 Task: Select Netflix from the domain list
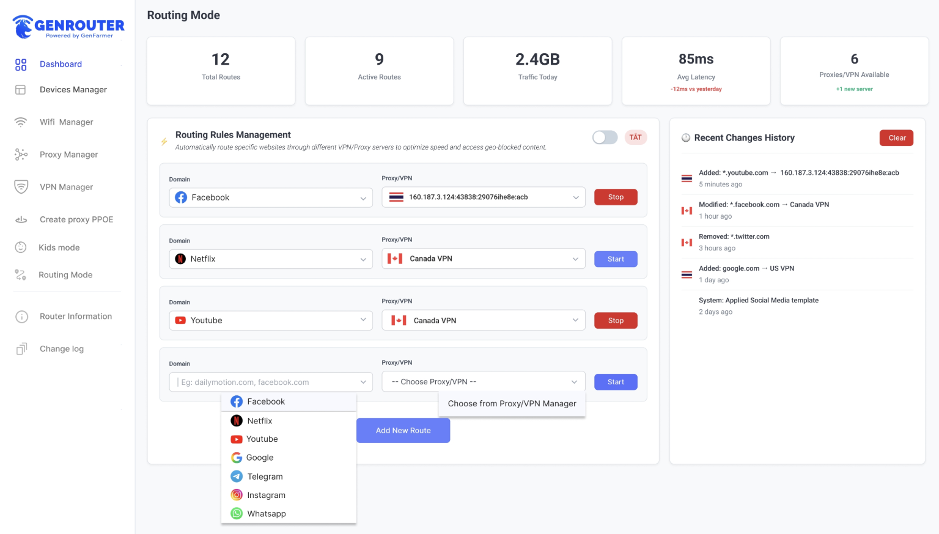(289, 421)
